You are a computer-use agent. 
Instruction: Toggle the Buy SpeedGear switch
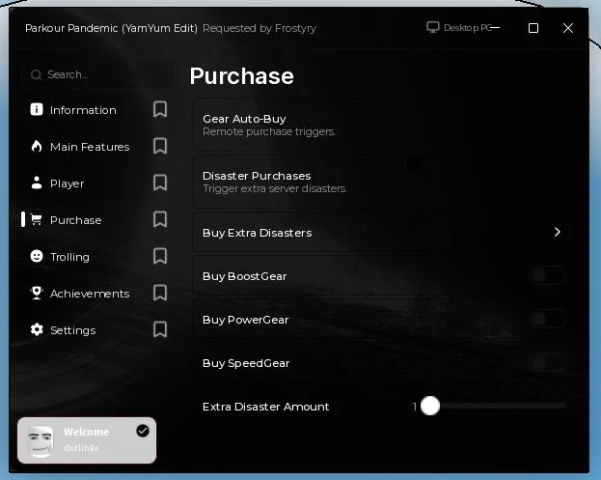pos(547,362)
